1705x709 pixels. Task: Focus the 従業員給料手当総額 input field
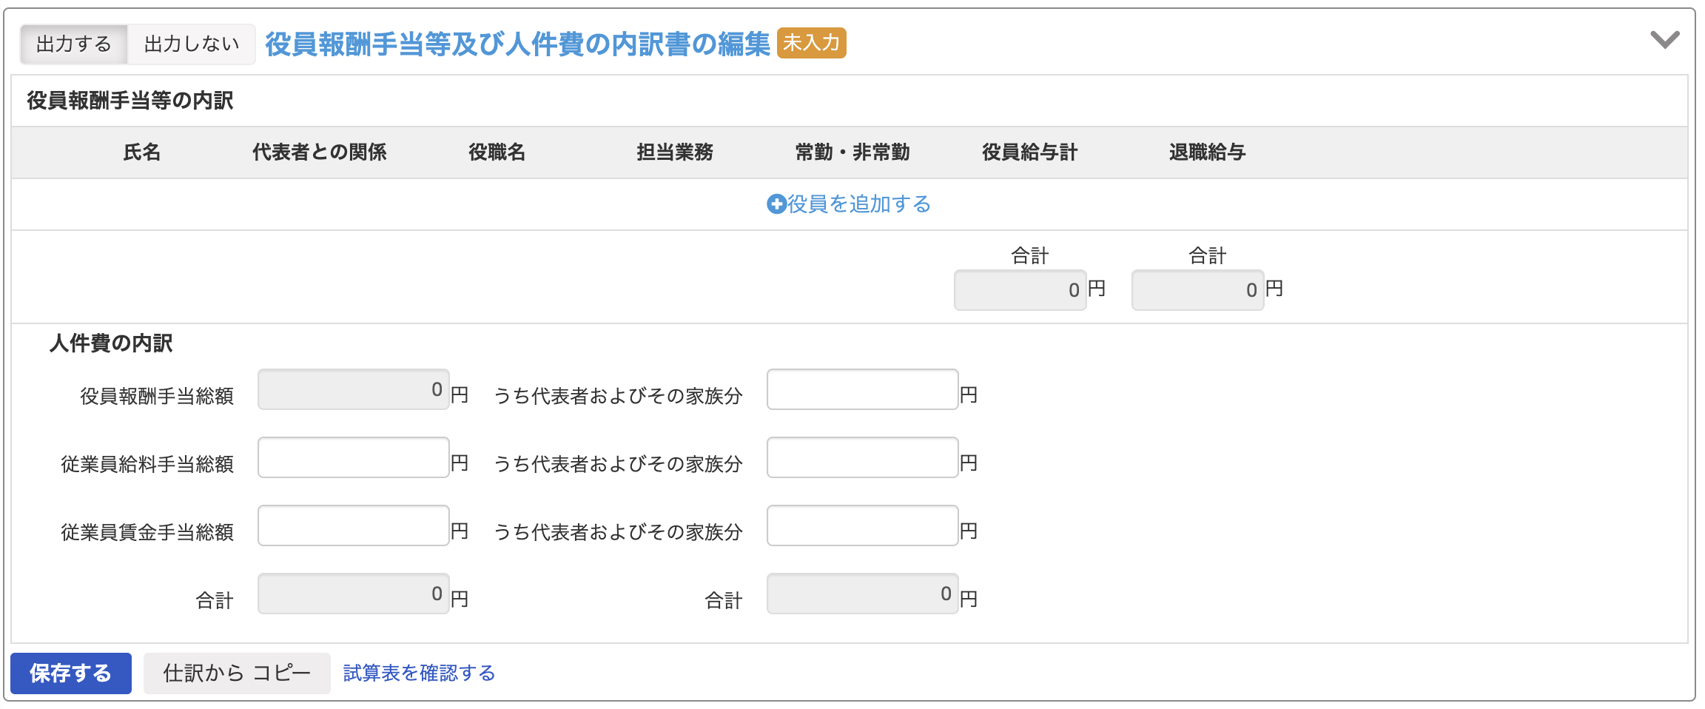click(354, 457)
